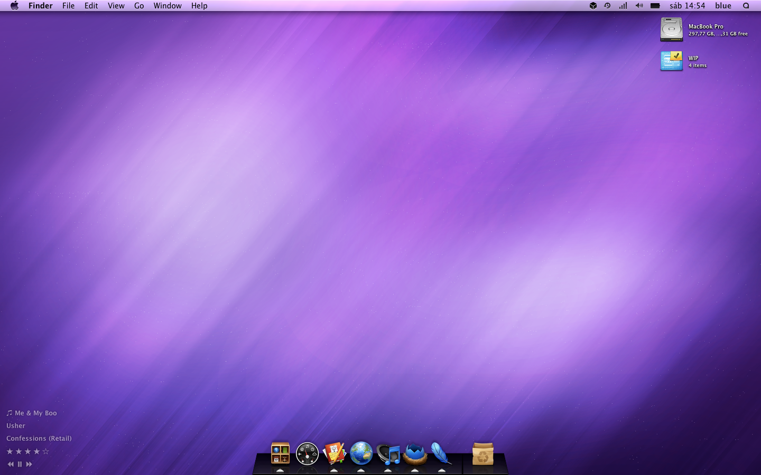761x475 pixels.
Task: Click the WIP folder label
Action: [x=693, y=58]
